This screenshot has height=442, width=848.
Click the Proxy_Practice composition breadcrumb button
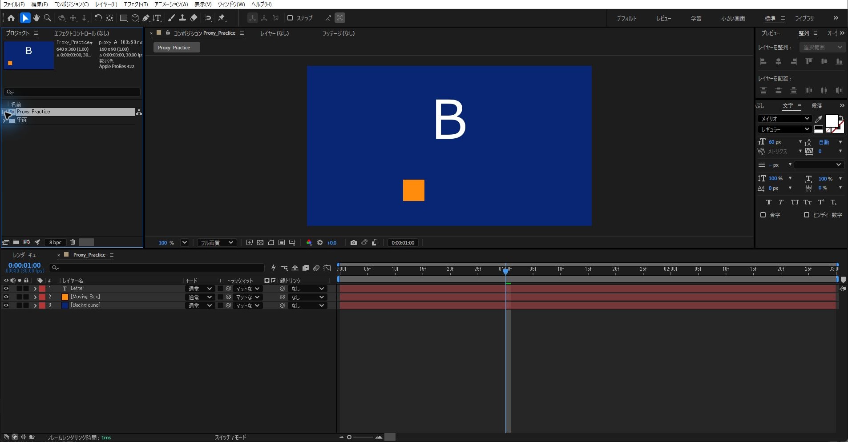pos(177,48)
